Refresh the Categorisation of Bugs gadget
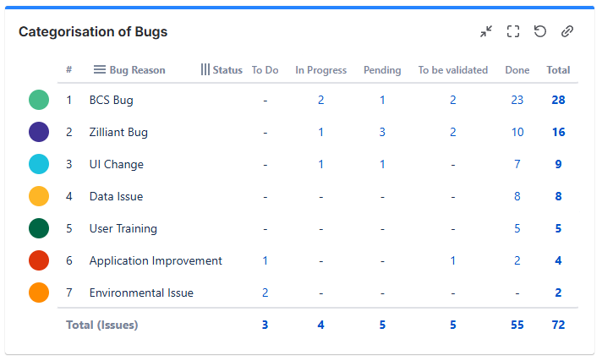 pyautogui.click(x=540, y=31)
